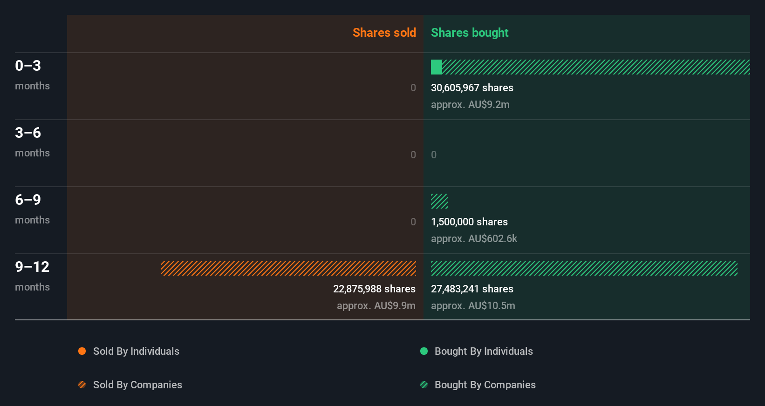Click the orange striped sold bar in 9–12 months
The width and height of the screenshot is (765, 406).
[288, 268]
